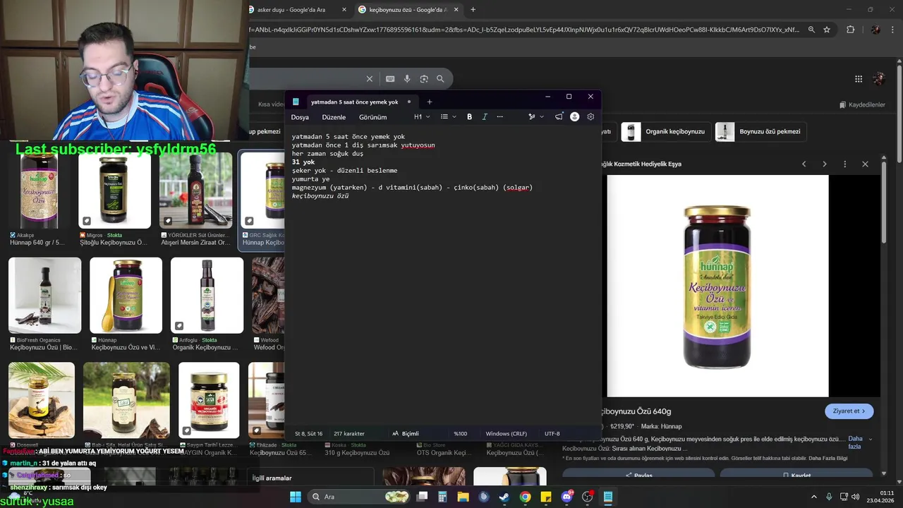Screen dimensions: 903x508
Task: Click 'Windows (CRLF)' in the status bar
Action: (x=506, y=433)
